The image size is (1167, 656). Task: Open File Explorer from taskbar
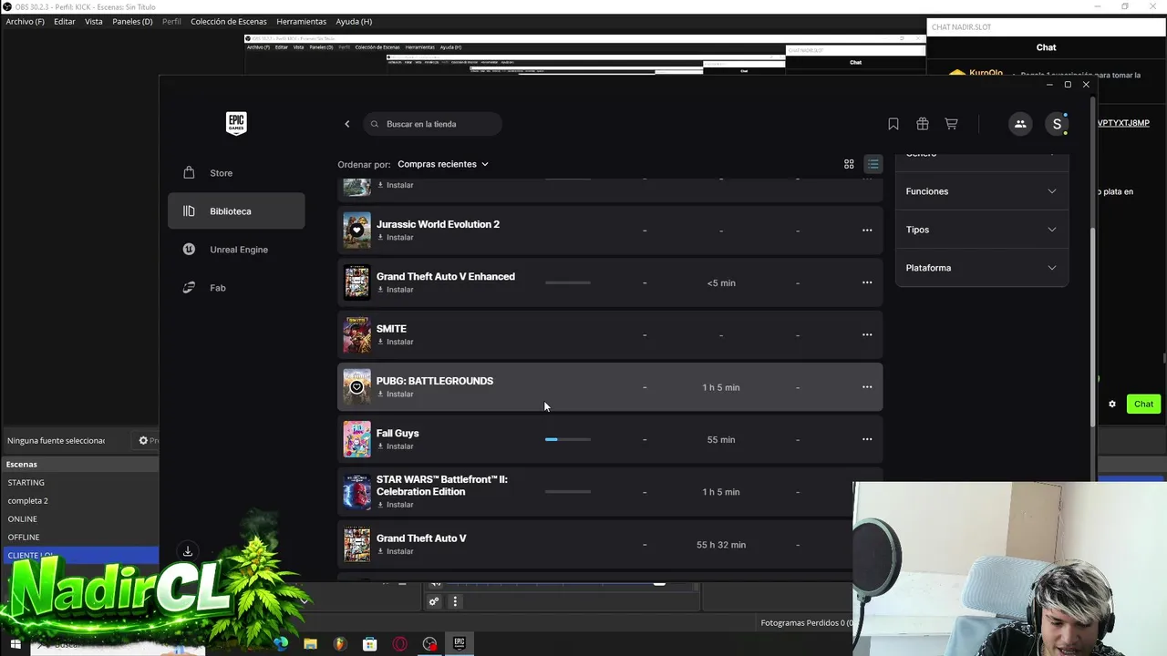pos(310,644)
